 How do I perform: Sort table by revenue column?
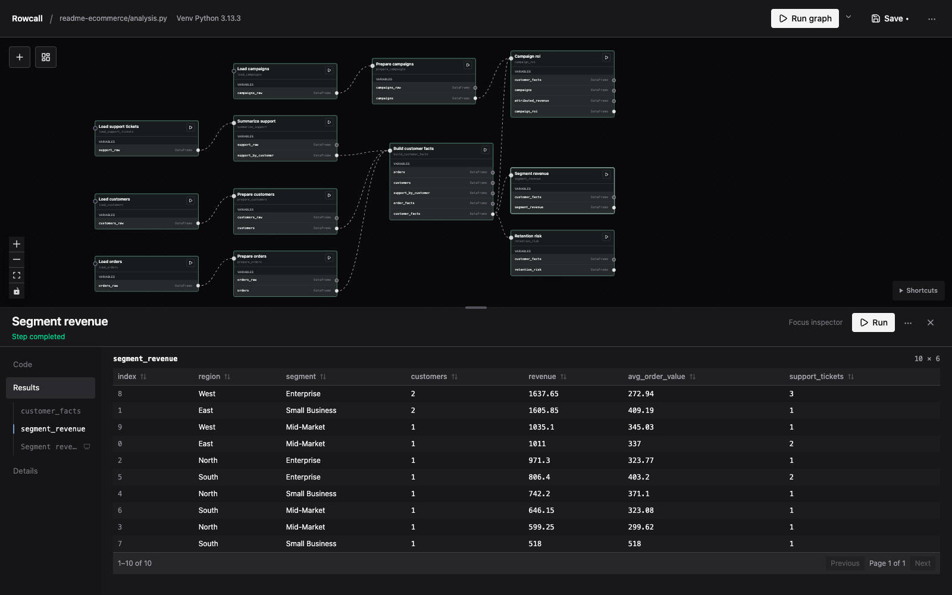pyautogui.click(x=547, y=377)
